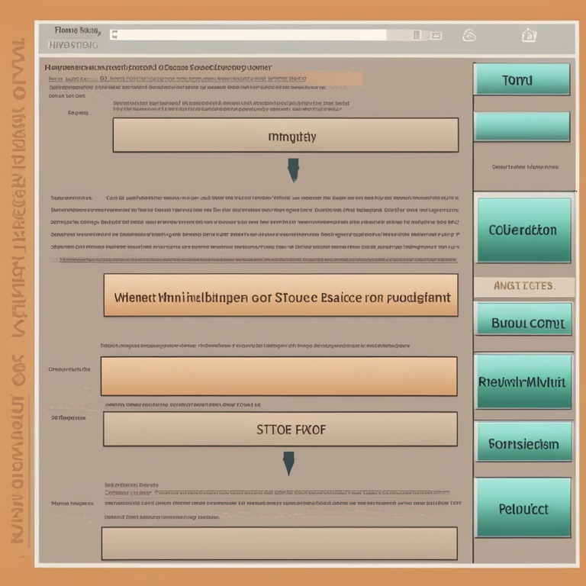Click the 'mingtitdy' box

coord(285,135)
